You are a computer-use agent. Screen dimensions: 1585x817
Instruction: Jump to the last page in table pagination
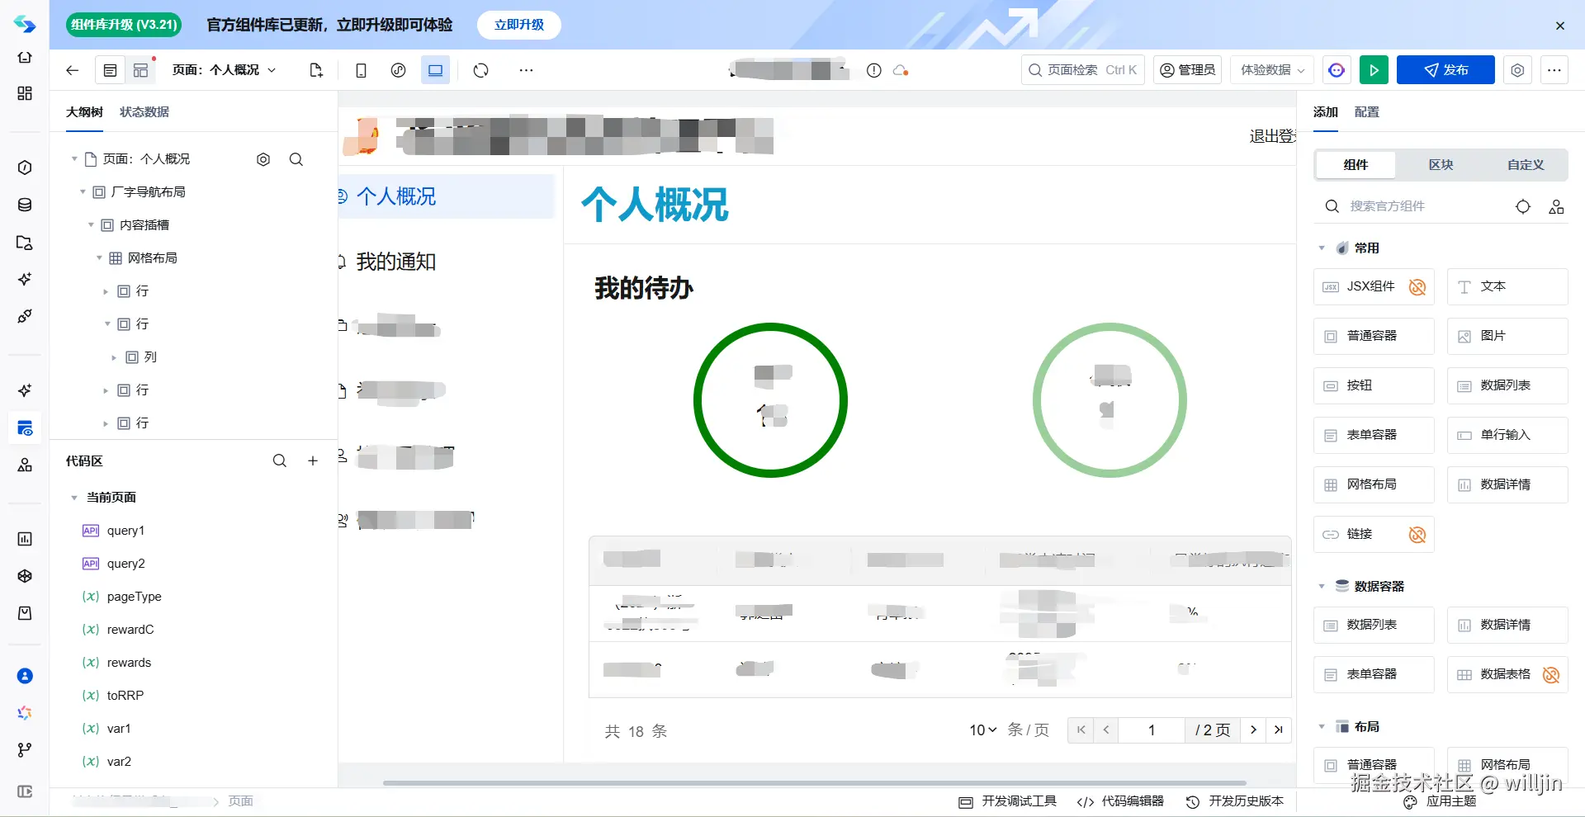[x=1279, y=730]
